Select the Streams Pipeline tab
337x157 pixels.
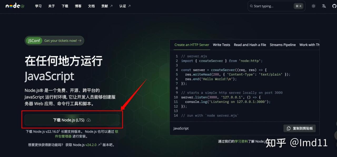[x=283, y=45]
